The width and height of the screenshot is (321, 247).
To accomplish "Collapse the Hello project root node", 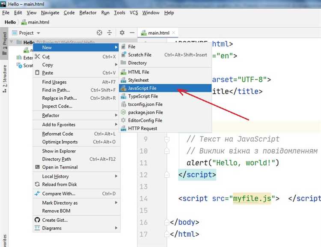I will point(12,42).
